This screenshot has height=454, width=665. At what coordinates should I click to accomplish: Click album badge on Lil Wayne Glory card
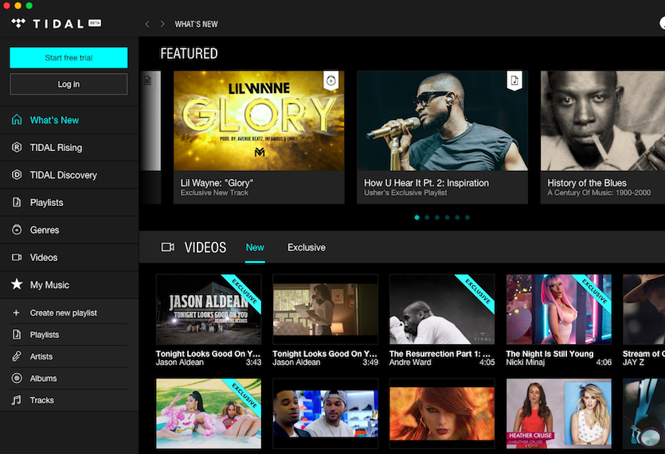point(331,80)
